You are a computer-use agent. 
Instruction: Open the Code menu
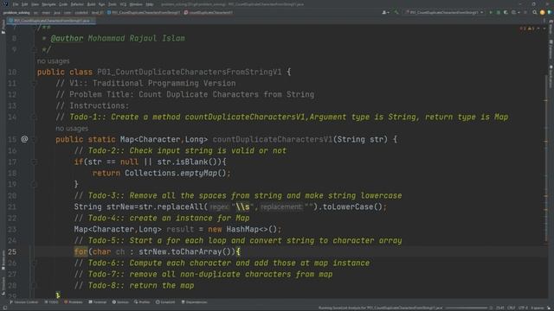point(63,4)
